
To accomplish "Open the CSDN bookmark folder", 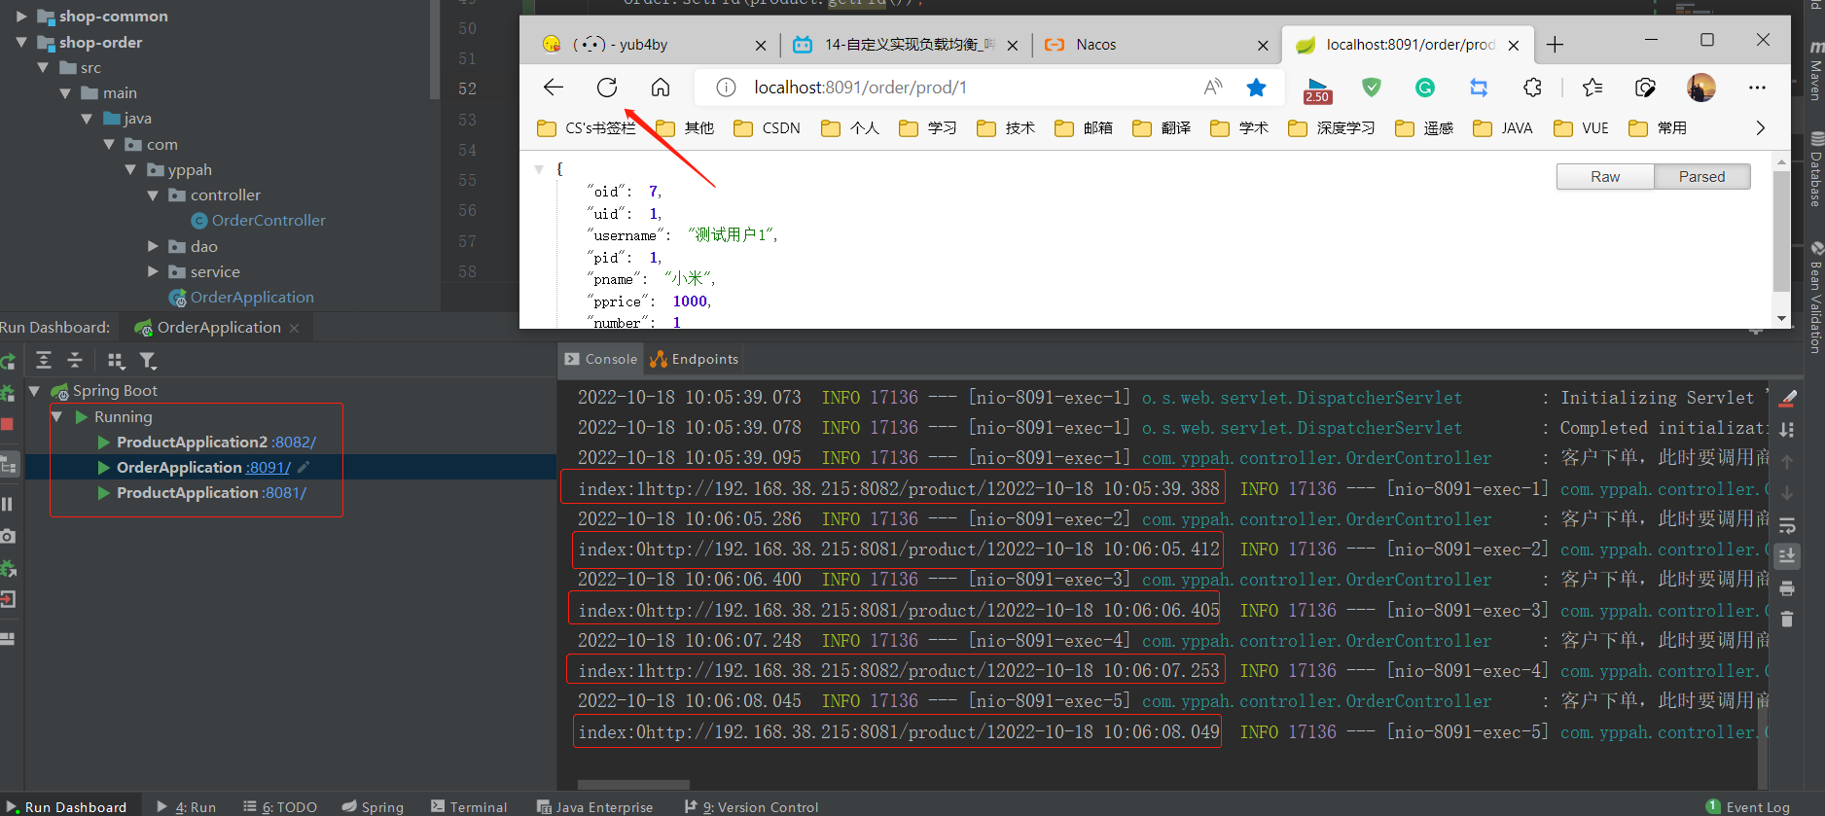I will [767, 128].
